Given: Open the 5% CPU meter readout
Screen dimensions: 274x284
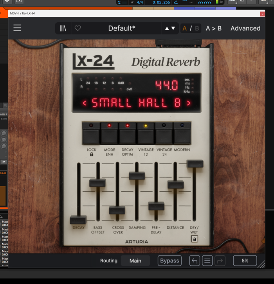Looking at the screenshot, I should click(245, 261).
